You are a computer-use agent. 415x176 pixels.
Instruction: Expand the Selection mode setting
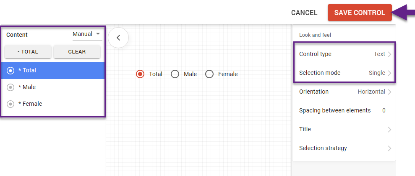[x=344, y=73]
